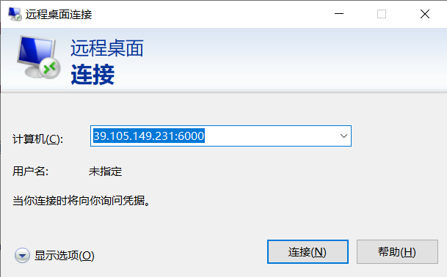
Task: Click the 连接(N) button
Action: click(x=308, y=252)
